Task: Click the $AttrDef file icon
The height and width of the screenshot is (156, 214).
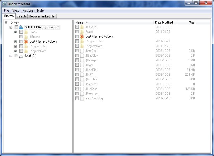Action: tap(82, 51)
